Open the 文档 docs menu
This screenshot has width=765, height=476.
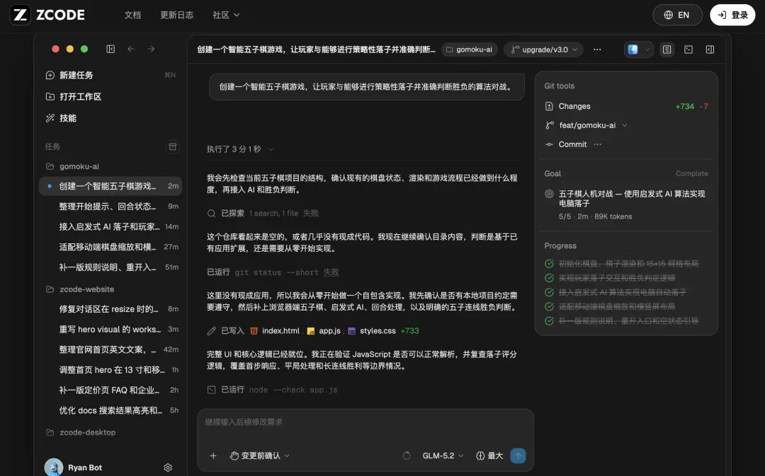[x=132, y=15]
